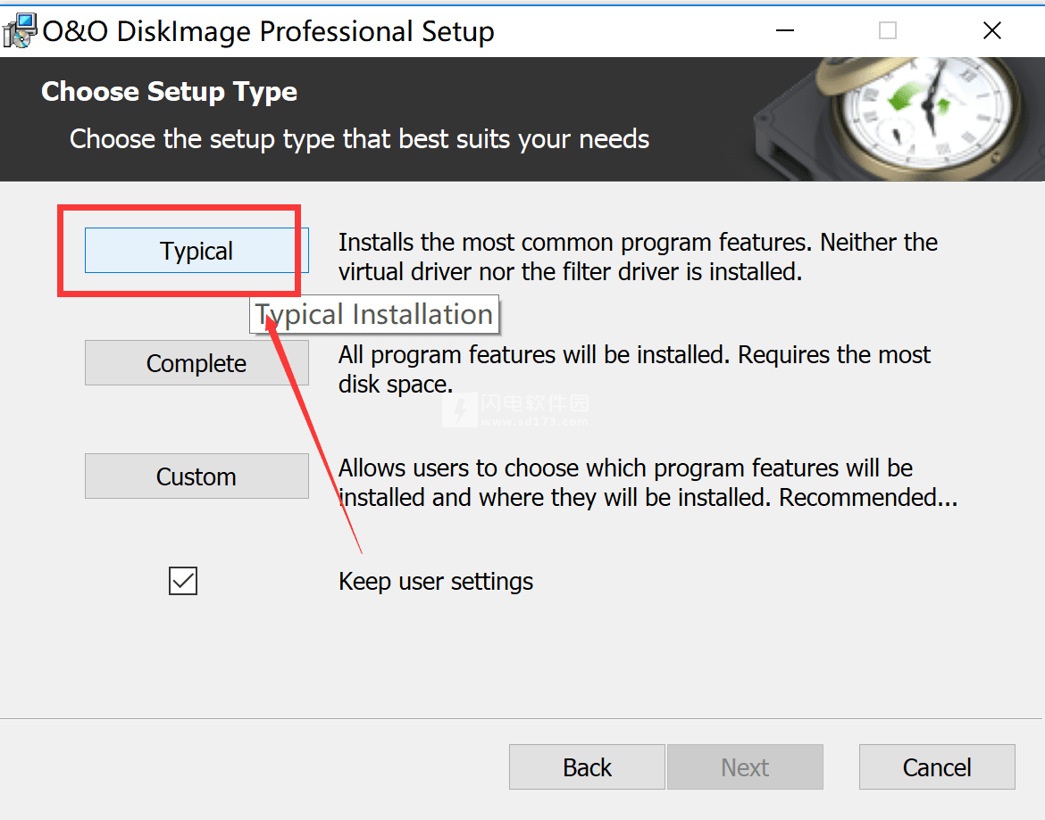Select the Complete installation button
Screen dimensions: 1045x820
click(196, 363)
